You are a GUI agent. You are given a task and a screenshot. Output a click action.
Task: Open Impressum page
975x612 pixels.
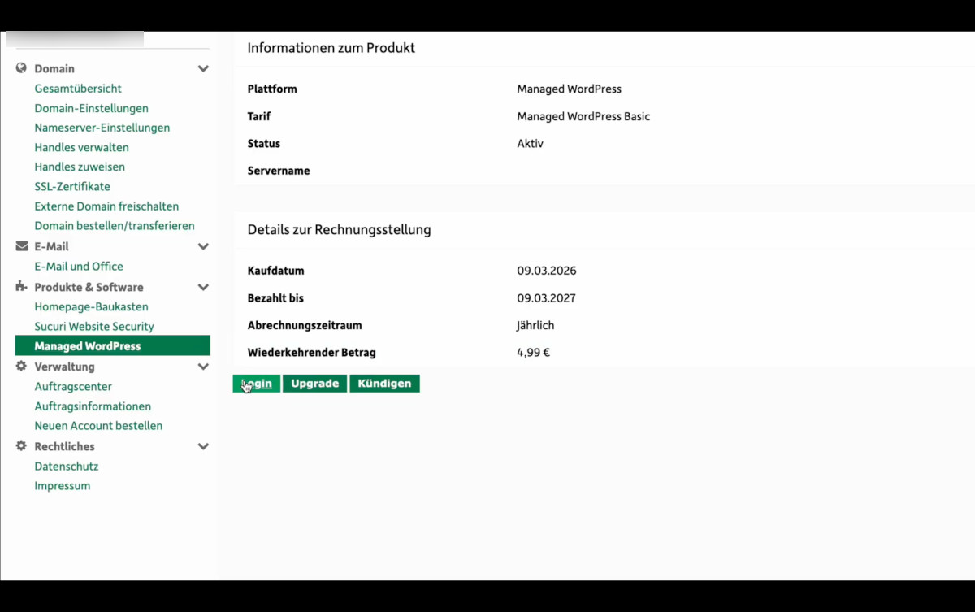pyautogui.click(x=63, y=486)
